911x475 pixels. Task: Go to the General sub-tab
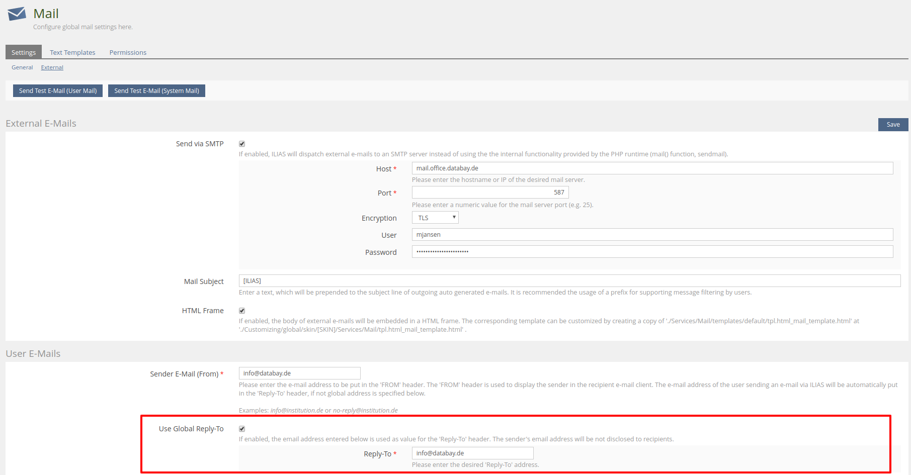coord(22,67)
